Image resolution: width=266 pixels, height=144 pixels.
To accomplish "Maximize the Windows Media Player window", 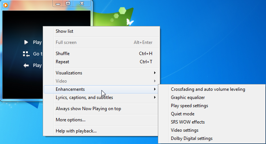I will [68, 4].
